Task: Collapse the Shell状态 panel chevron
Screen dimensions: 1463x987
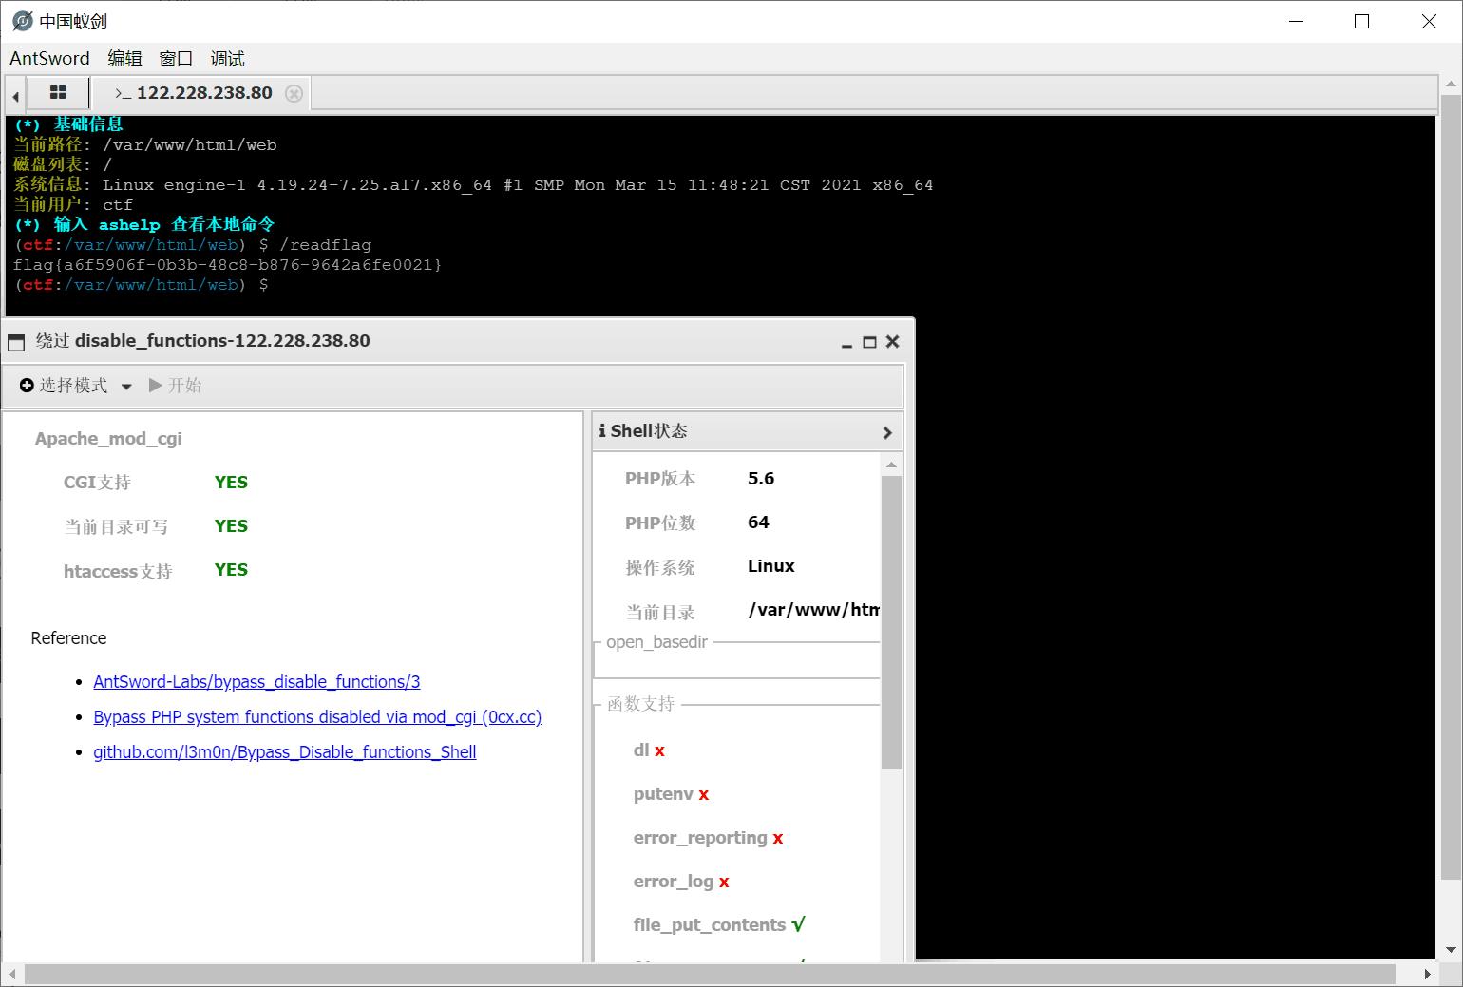Action: pos(887,432)
